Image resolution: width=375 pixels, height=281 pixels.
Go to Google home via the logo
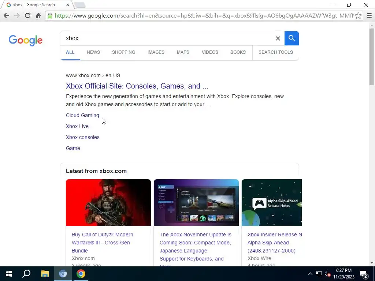pos(26,40)
